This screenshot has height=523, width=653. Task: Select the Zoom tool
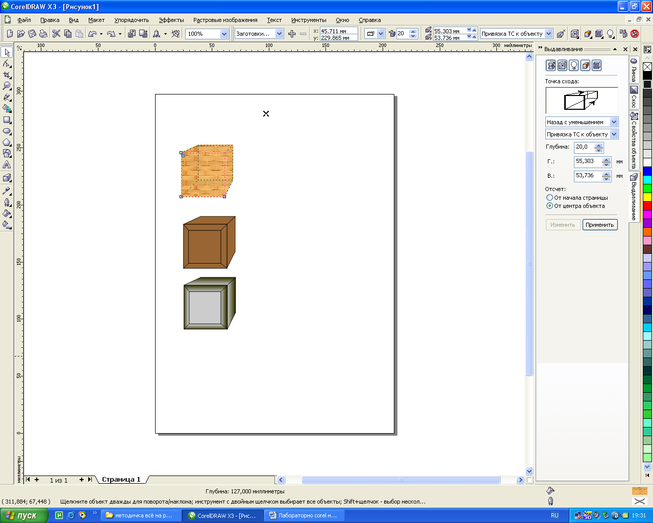click(7, 86)
